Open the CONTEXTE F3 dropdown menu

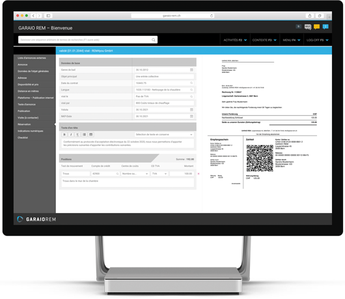point(264,40)
